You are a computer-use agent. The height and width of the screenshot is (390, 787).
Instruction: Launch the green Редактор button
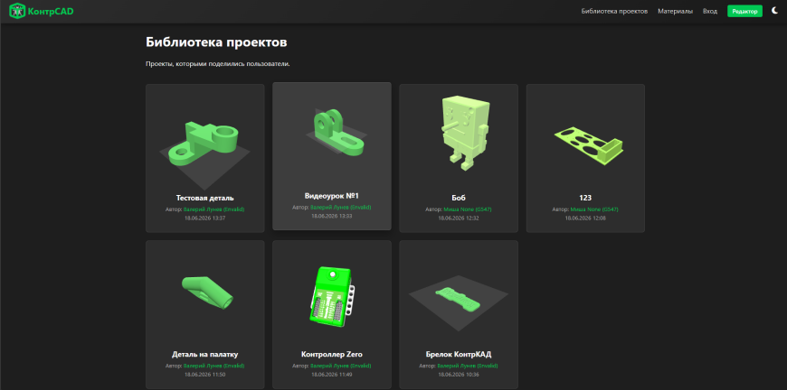[744, 11]
